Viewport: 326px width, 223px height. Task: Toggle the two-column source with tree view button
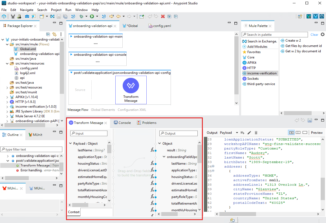coord(298,133)
